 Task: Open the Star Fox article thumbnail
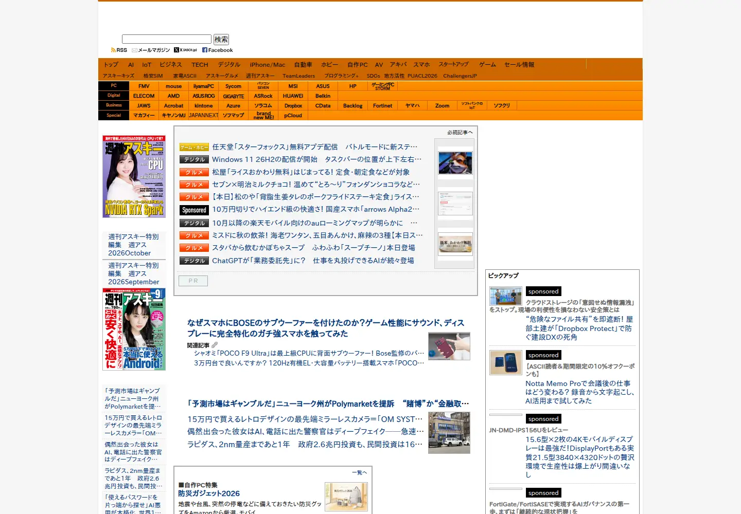[x=455, y=163]
